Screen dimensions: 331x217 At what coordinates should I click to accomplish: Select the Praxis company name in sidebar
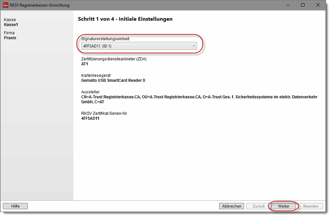pos(10,38)
